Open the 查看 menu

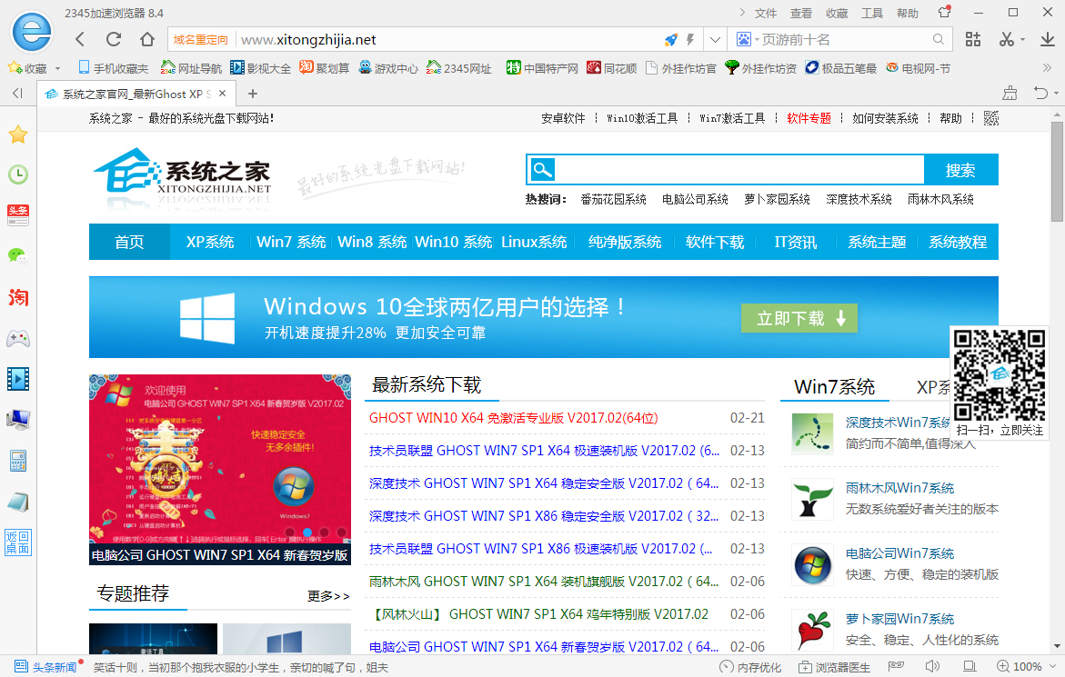tap(800, 13)
